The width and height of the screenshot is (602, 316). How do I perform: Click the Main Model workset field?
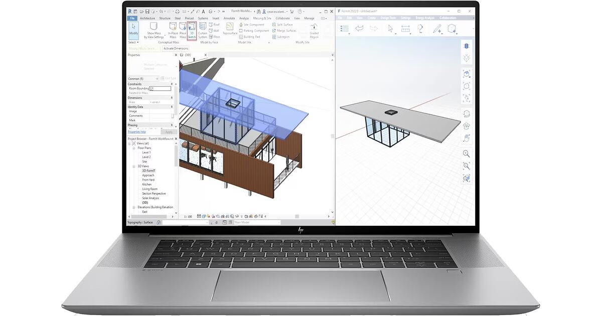[257, 222]
